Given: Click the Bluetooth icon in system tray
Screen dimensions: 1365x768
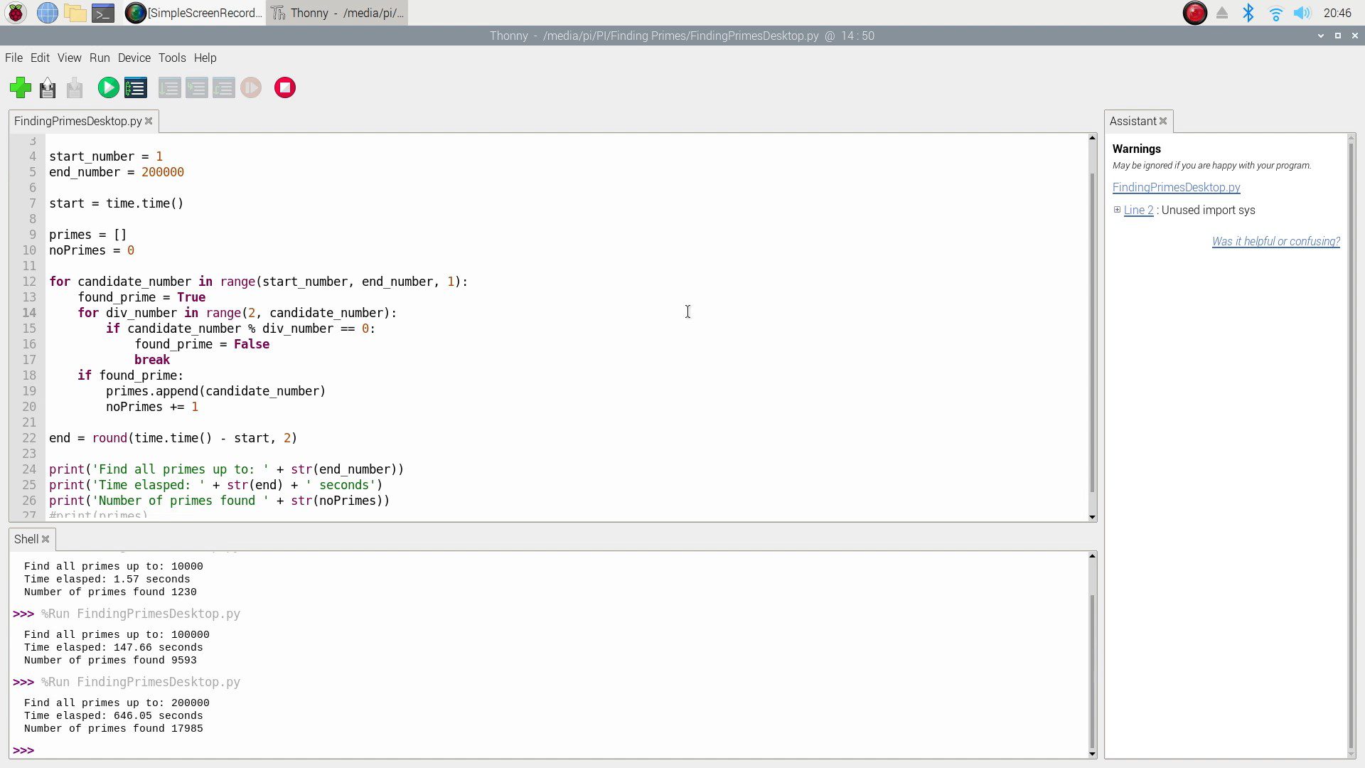Looking at the screenshot, I should pyautogui.click(x=1248, y=13).
